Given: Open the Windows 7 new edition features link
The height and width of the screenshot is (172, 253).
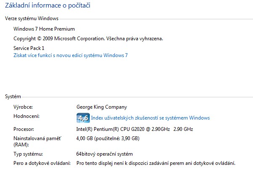Looking at the screenshot, I should click(x=70, y=55).
